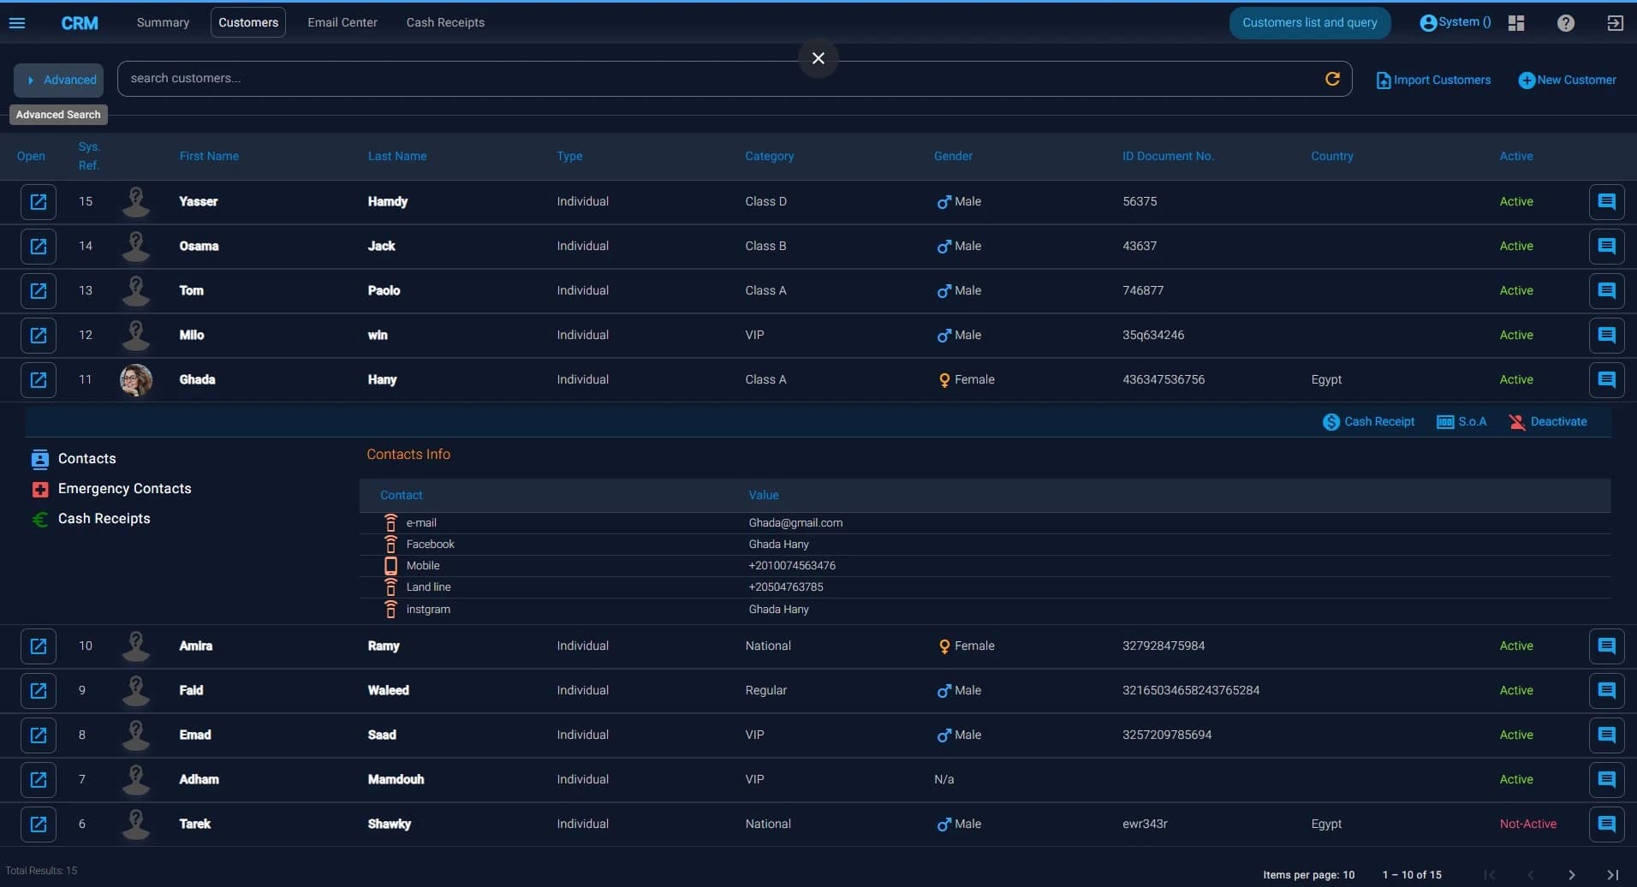The image size is (1637, 887).
Task: Open the apps grid icon near System
Action: [x=1515, y=22]
